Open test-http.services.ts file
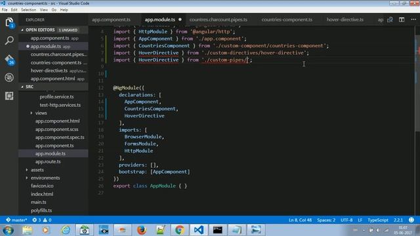The image size is (420, 236). coord(60,105)
